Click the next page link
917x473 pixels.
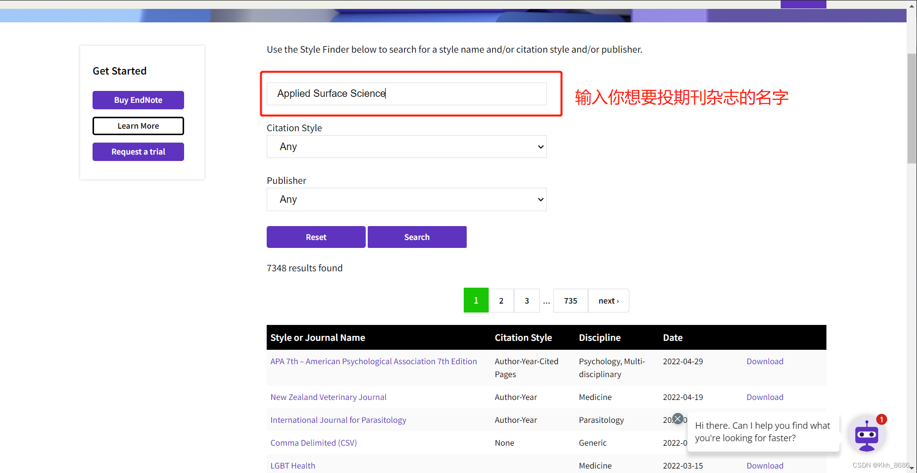coord(609,301)
